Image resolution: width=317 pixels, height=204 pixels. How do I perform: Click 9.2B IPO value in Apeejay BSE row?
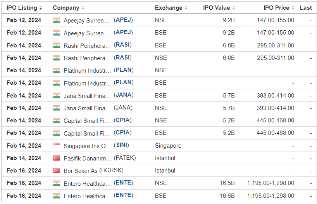point(229,33)
